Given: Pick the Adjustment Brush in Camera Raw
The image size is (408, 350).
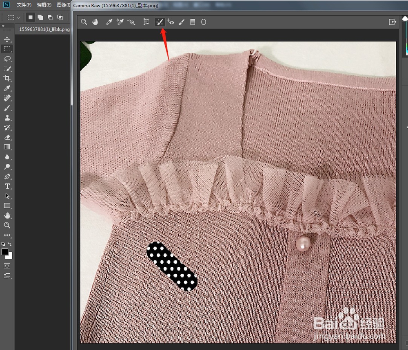Looking at the screenshot, I should tap(182, 22).
